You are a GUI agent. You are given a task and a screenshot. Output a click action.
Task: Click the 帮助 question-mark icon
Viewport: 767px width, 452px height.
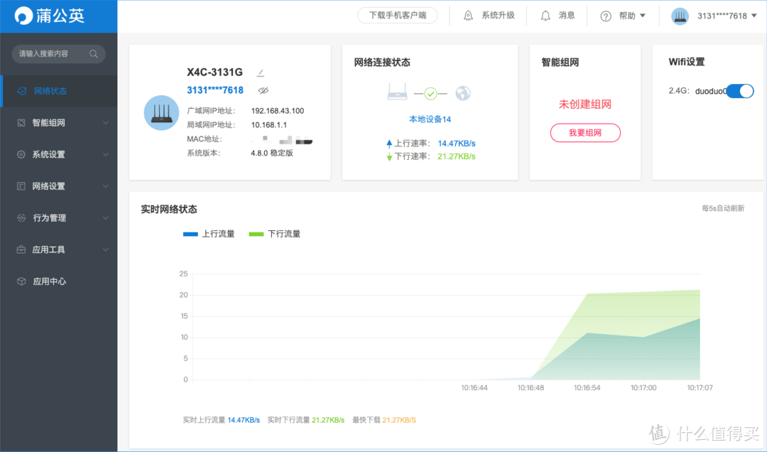[606, 15]
